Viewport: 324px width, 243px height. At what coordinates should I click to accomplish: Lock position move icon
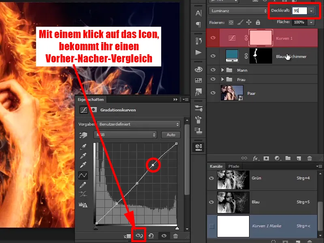point(249,22)
